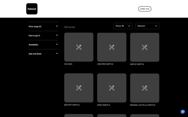Open the BANANA +NUTELLA WAFFLE product image
This screenshot has width=188, height=117.
(x=145, y=88)
